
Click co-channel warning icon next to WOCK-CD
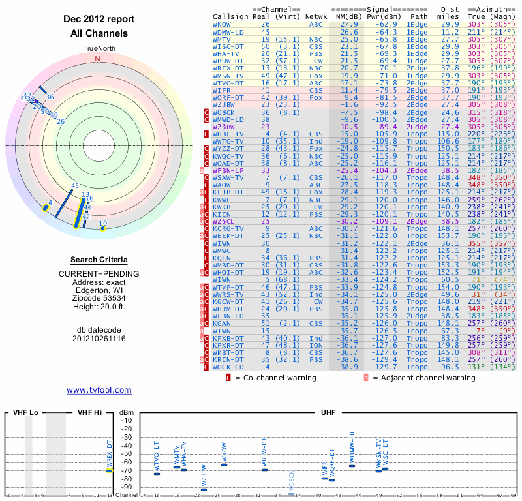[x=207, y=367]
